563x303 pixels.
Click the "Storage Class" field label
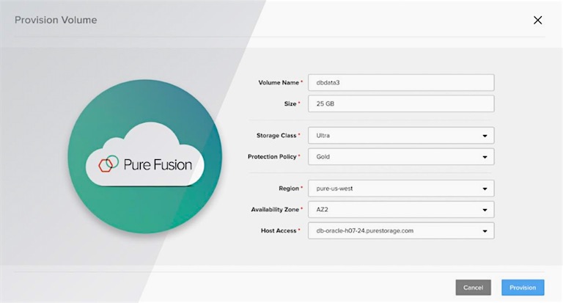coord(276,136)
